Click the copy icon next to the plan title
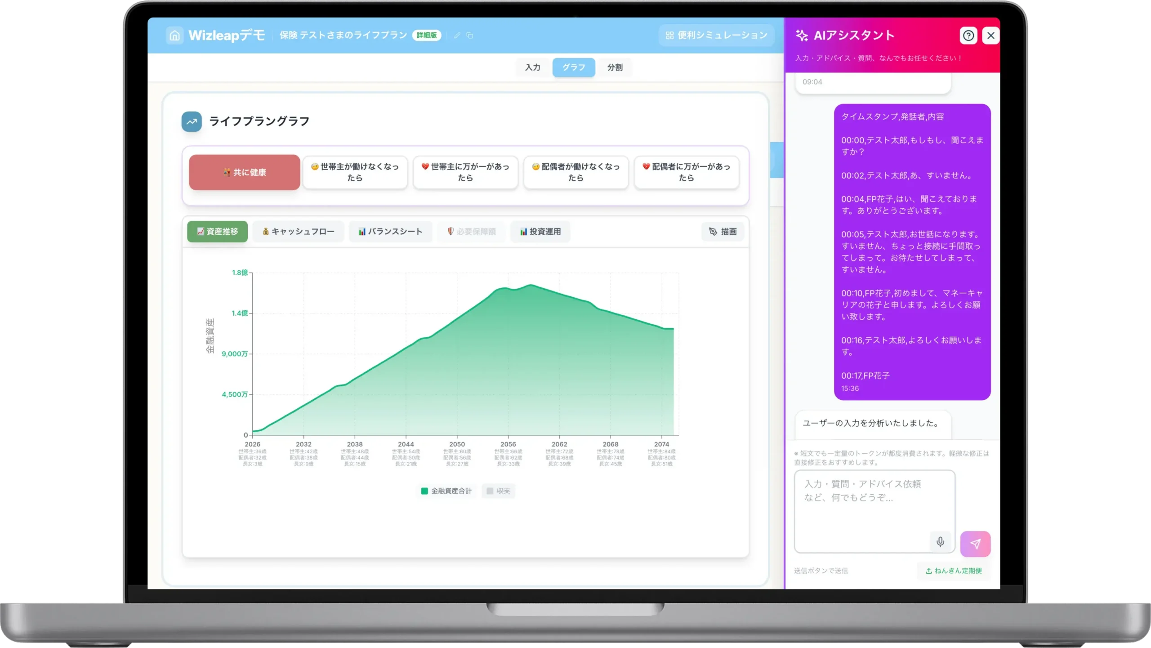This screenshot has width=1151, height=648. click(469, 35)
